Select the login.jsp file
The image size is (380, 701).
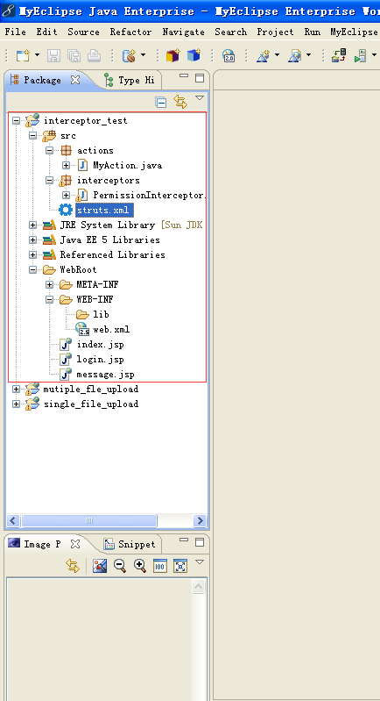[101, 360]
